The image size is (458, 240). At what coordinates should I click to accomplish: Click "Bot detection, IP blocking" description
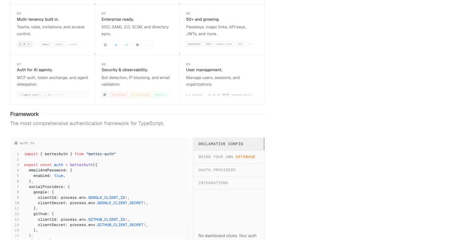pyautogui.click(x=136, y=81)
